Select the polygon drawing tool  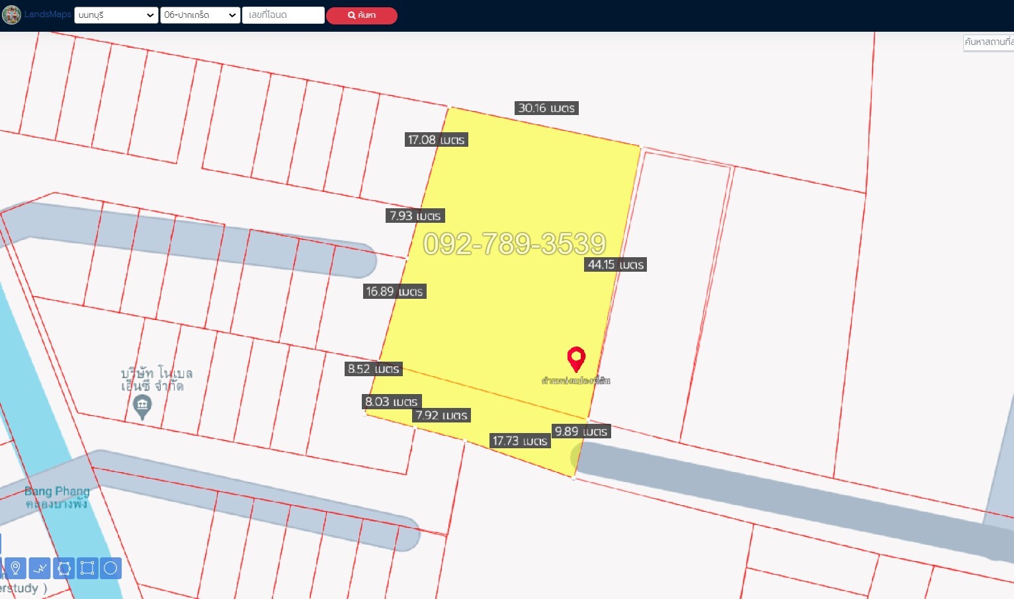click(63, 568)
